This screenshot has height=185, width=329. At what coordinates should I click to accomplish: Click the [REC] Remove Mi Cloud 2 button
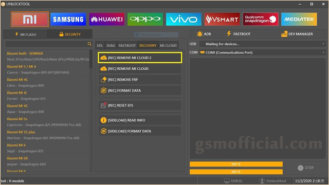(x=140, y=58)
